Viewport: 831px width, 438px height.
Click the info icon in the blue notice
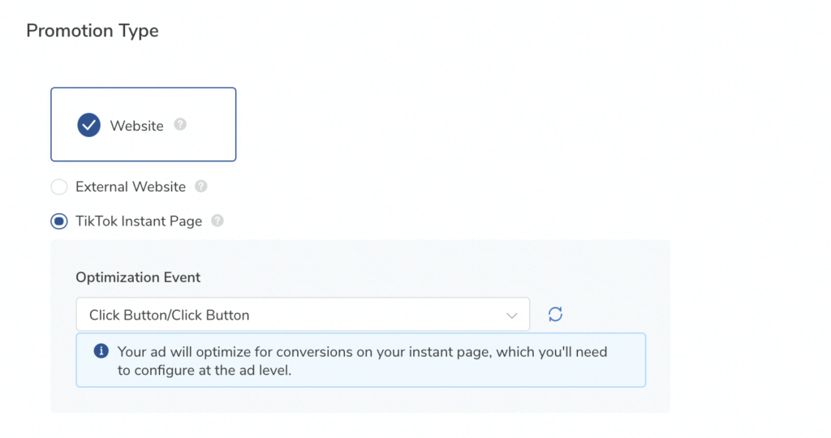click(101, 350)
